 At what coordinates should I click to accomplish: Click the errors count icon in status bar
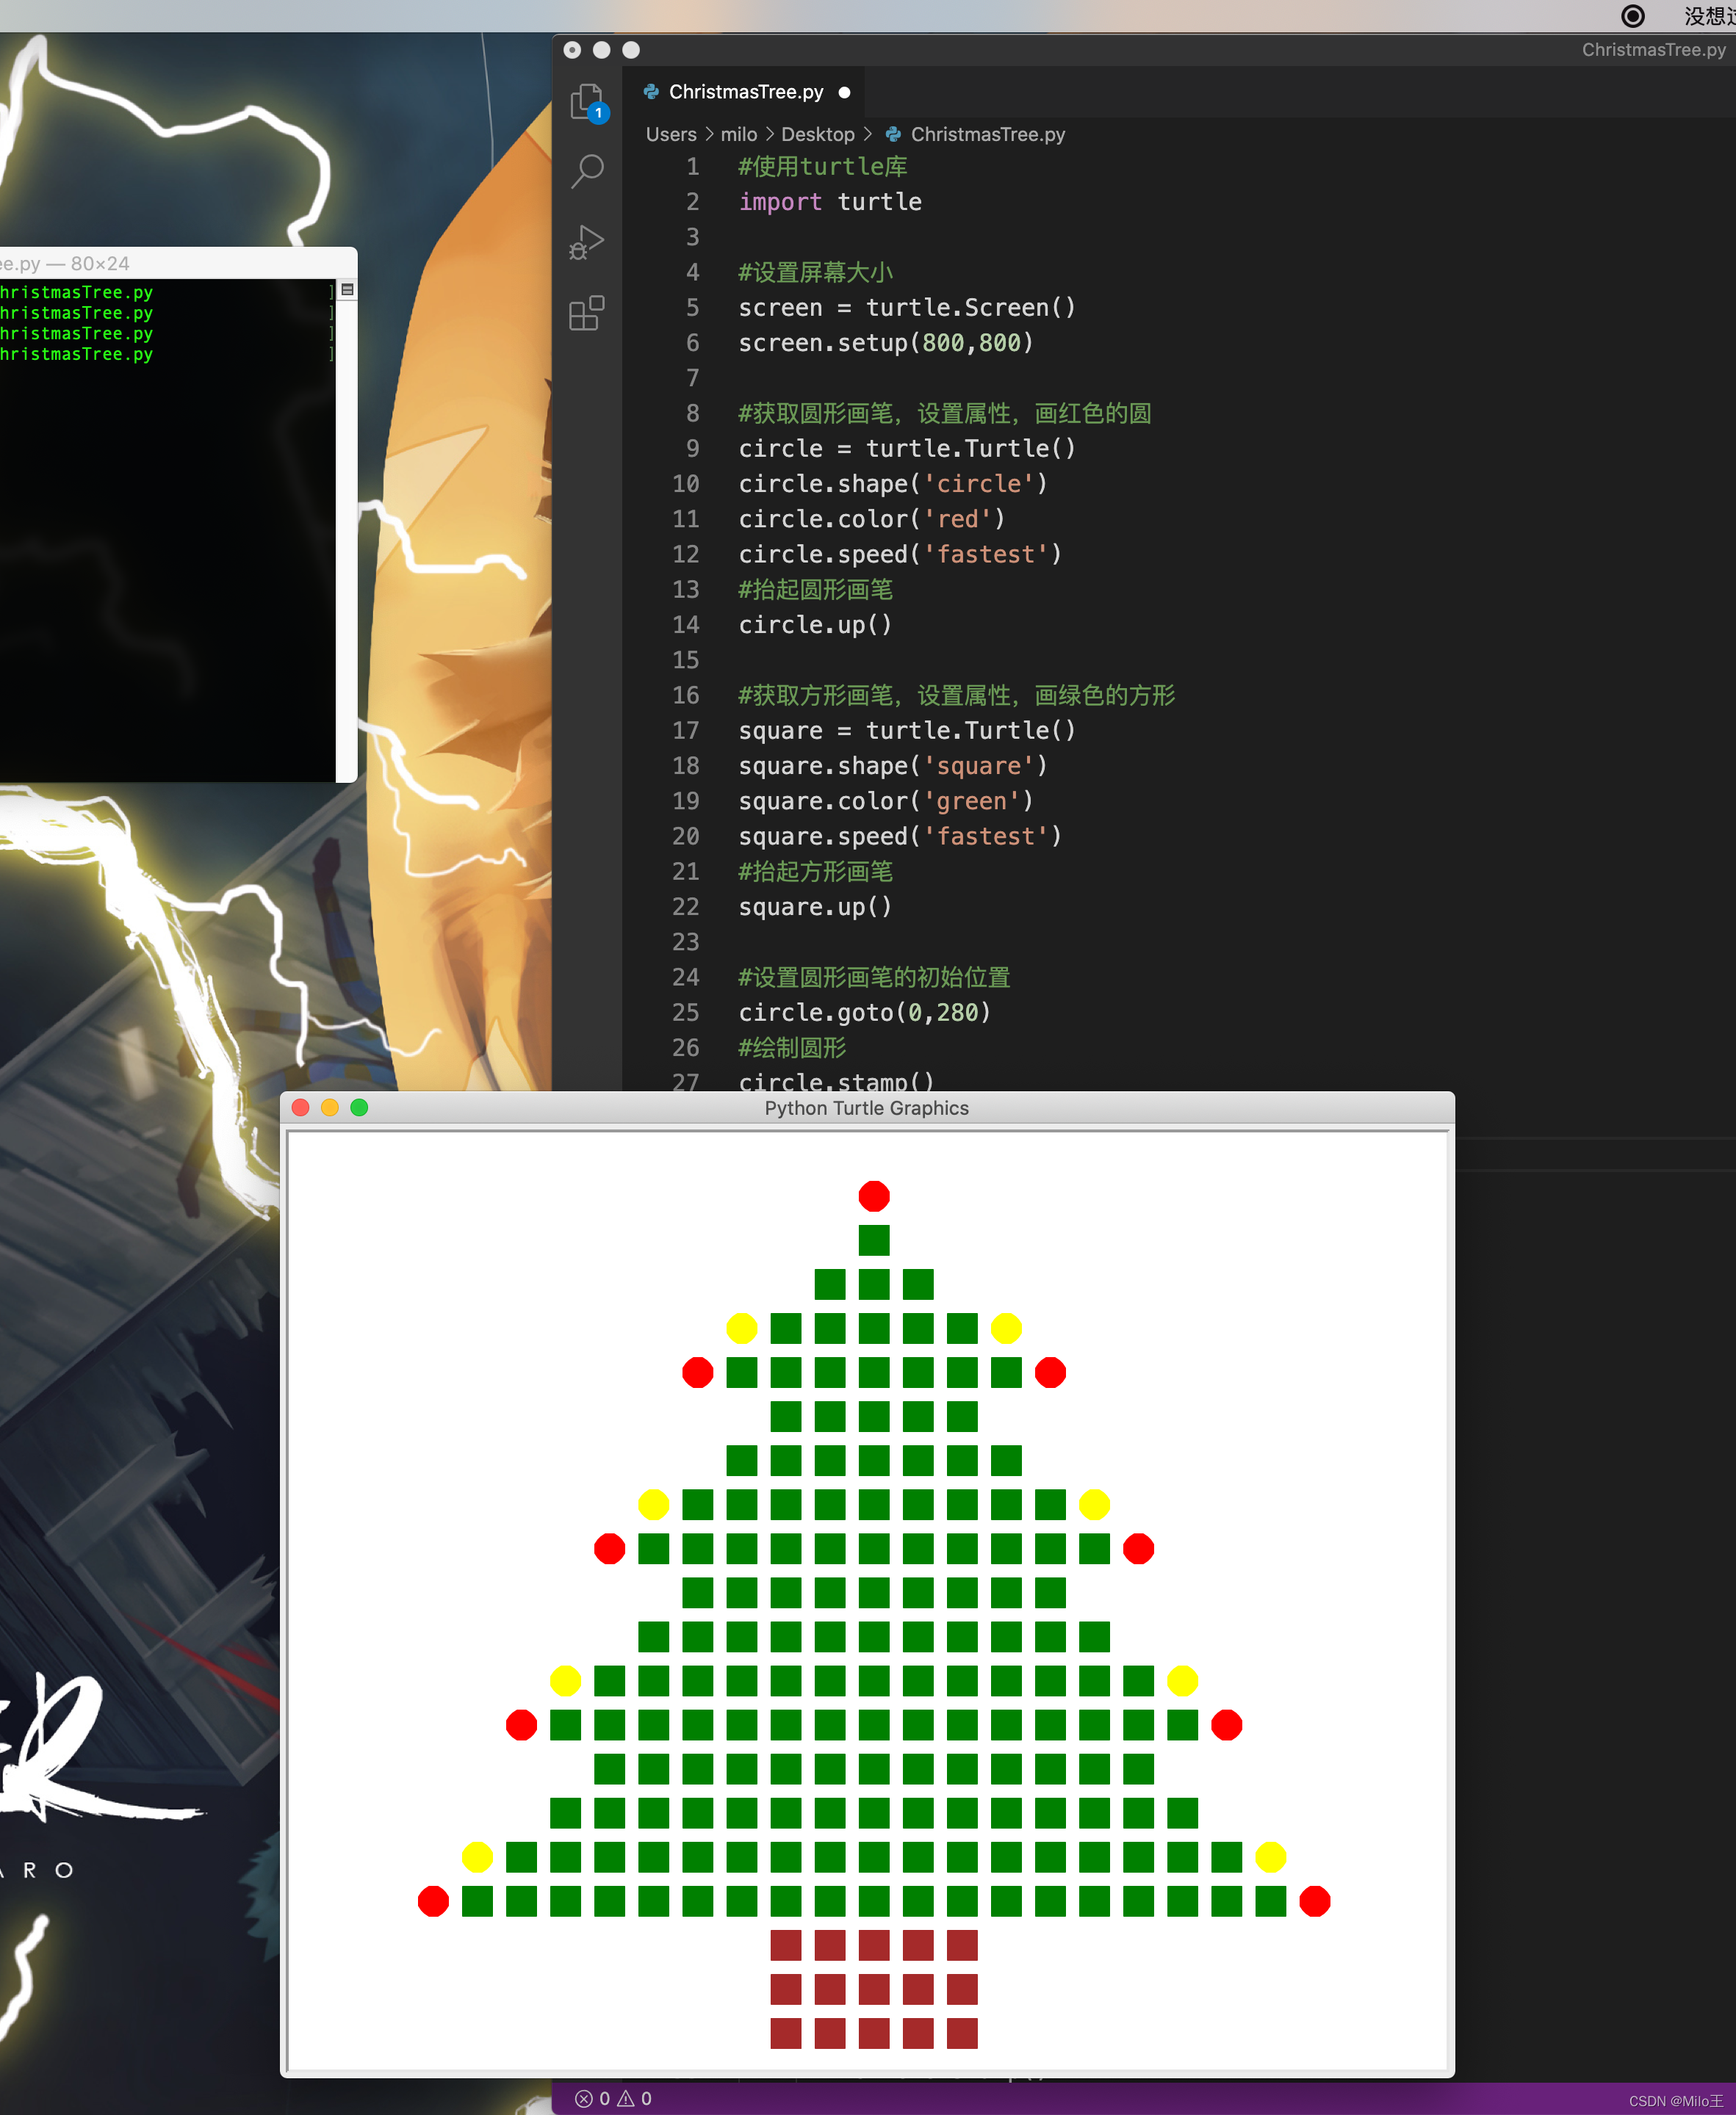point(584,2098)
